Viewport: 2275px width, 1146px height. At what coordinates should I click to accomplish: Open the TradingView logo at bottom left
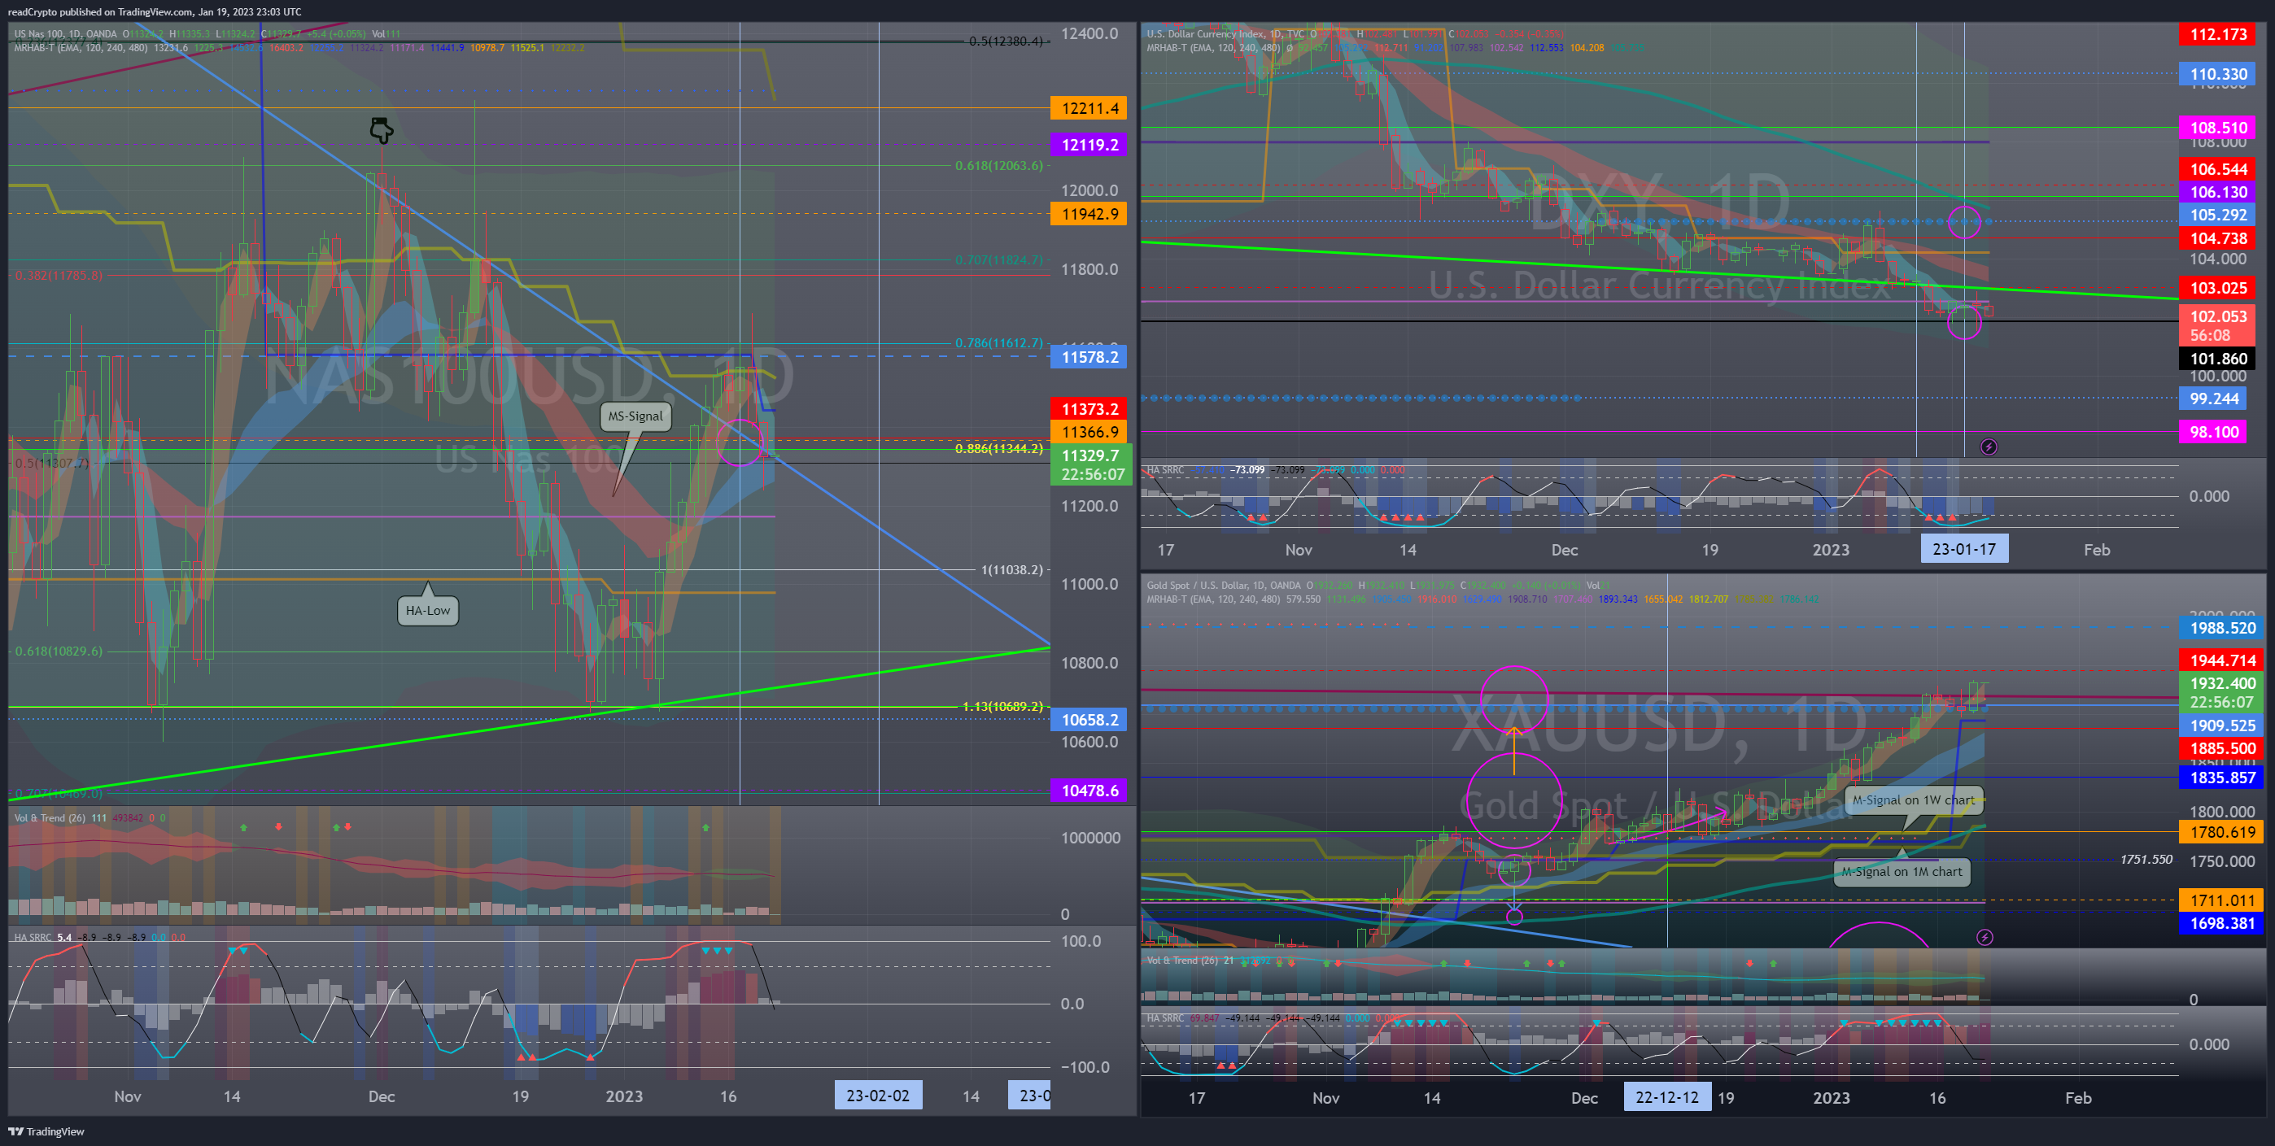click(47, 1131)
